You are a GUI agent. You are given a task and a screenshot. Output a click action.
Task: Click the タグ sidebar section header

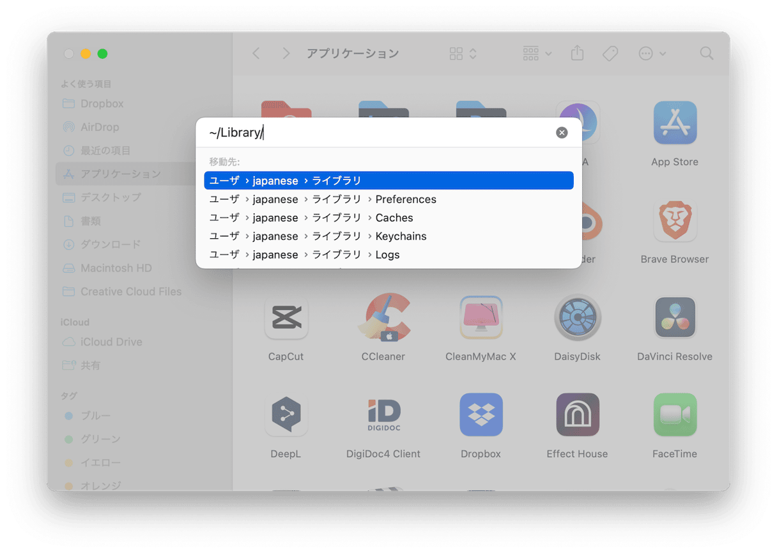pyautogui.click(x=69, y=396)
